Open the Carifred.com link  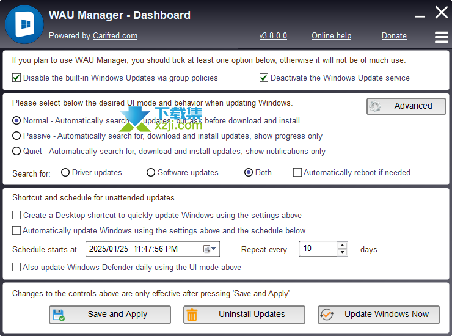115,36
